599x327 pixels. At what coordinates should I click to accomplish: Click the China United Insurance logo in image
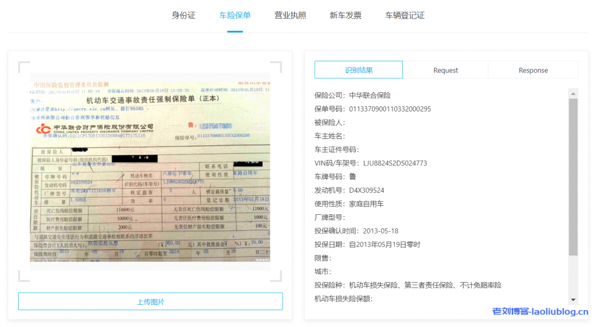44,128
